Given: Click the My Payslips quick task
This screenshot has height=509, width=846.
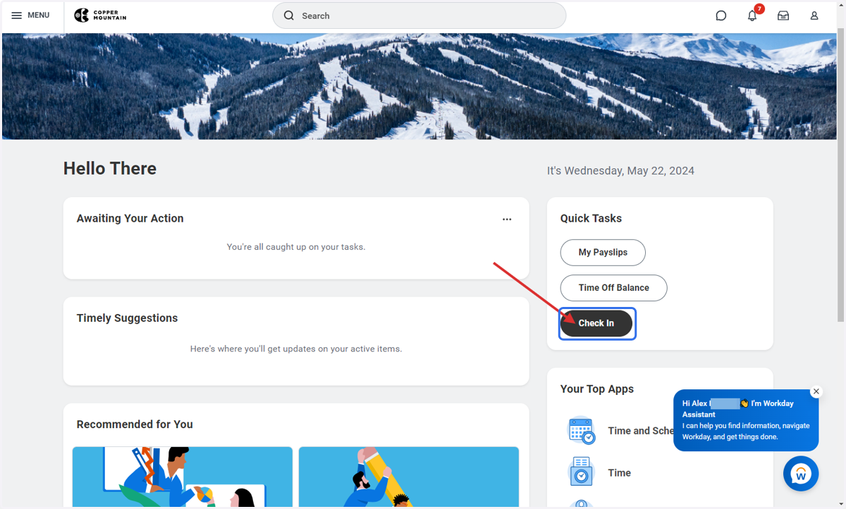Looking at the screenshot, I should click(603, 252).
